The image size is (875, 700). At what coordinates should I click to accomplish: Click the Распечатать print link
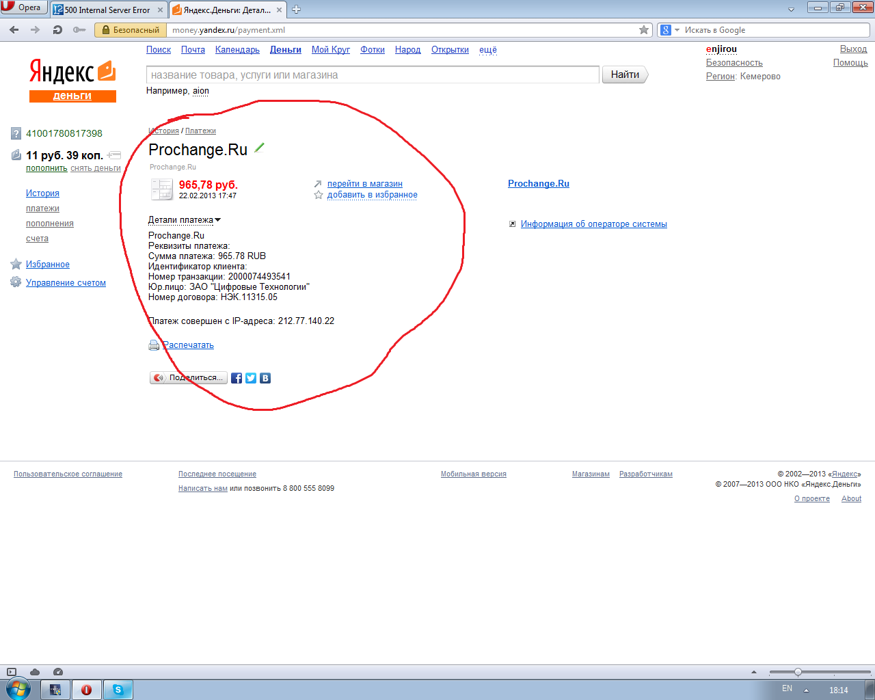pos(188,345)
